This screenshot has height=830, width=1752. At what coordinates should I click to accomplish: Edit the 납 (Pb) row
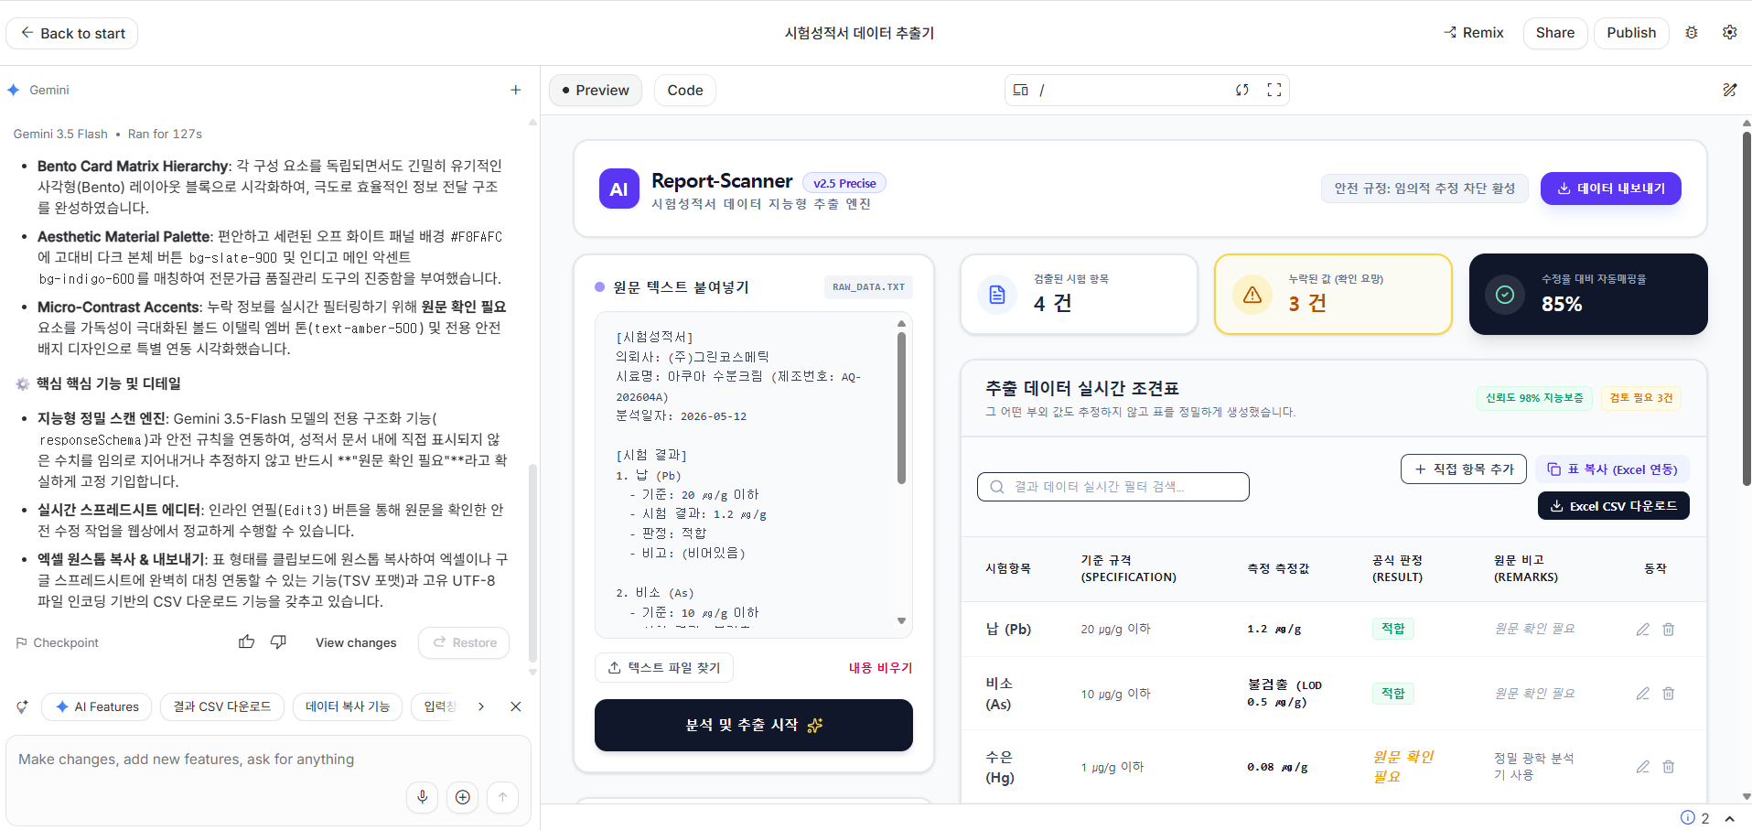[x=1643, y=630]
